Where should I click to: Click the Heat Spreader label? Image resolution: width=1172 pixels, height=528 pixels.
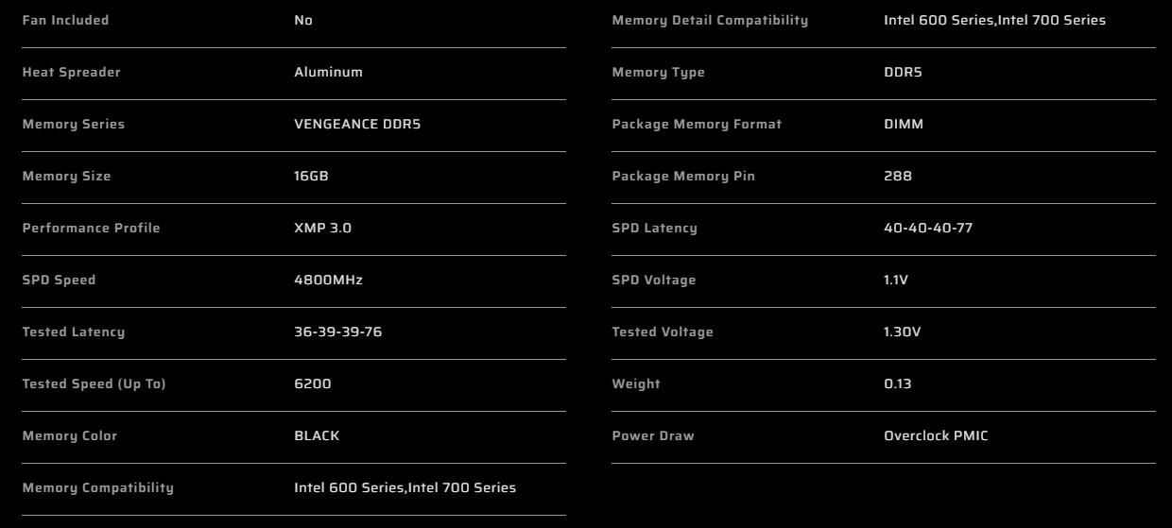(71, 72)
